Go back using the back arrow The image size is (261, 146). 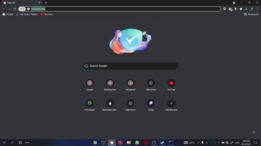tap(4, 9)
